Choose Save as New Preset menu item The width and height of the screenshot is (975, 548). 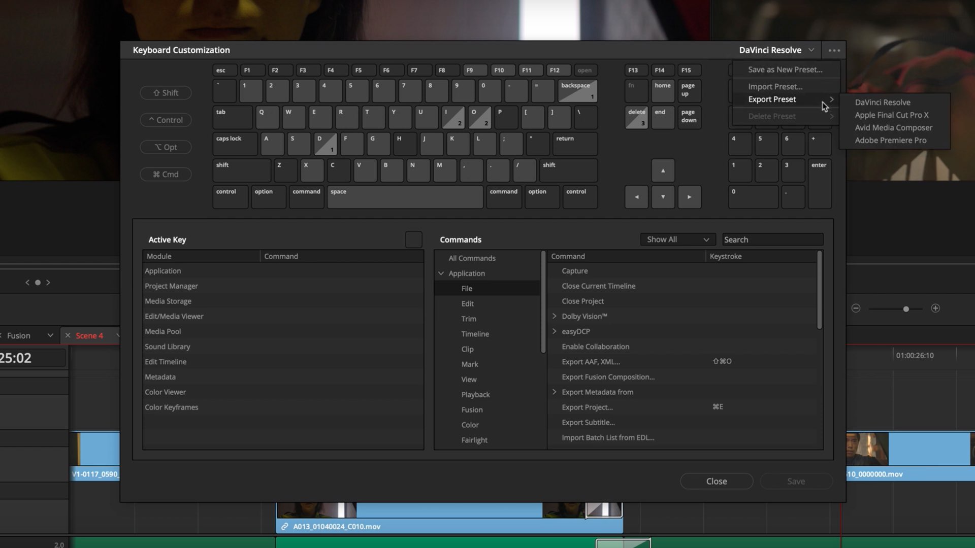[785, 70]
